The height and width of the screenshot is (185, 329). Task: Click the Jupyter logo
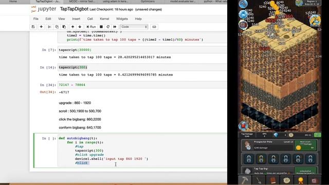(x=44, y=9)
